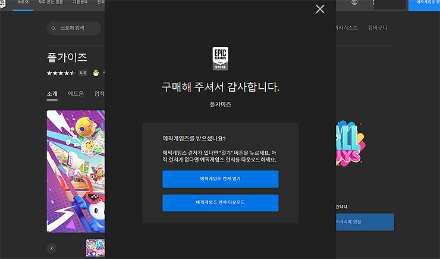Screen dimensions: 440x259
Task: Click the star rating for 폴가이즈
Action: [x=61, y=73]
